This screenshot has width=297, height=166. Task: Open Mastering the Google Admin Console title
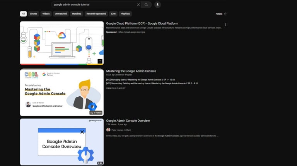click(131, 71)
